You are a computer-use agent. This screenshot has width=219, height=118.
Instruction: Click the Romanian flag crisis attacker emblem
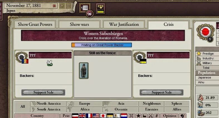pyautogui.click(x=25, y=61)
